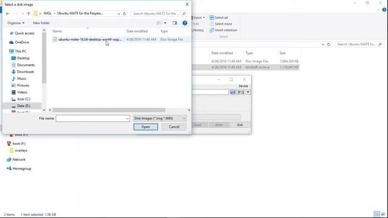Screen dimensions: 388x218
Task: Go back using the dialog's back arrow
Action: point(8,13)
